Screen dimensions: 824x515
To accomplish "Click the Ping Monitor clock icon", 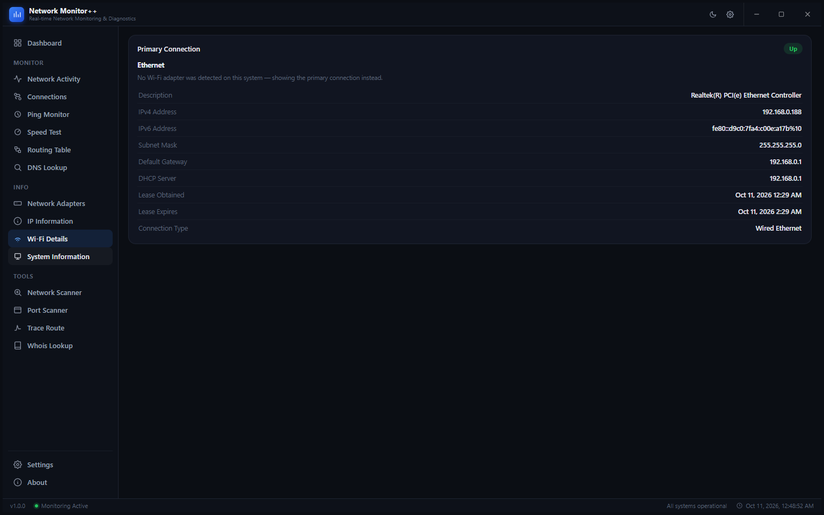I will coord(18,114).
